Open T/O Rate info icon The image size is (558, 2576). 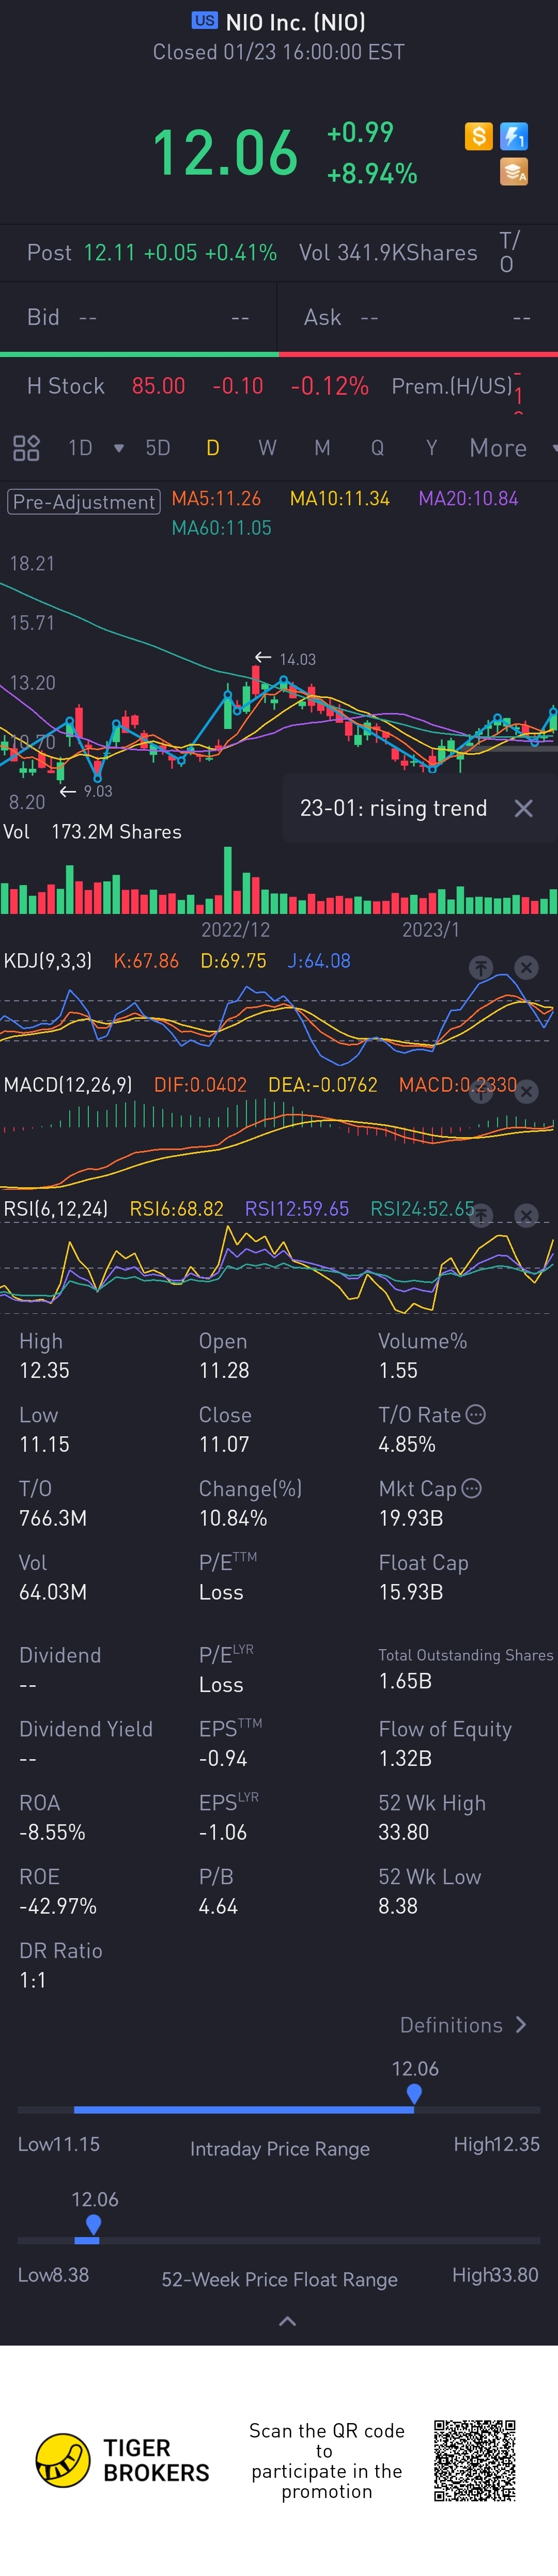[x=476, y=1414]
